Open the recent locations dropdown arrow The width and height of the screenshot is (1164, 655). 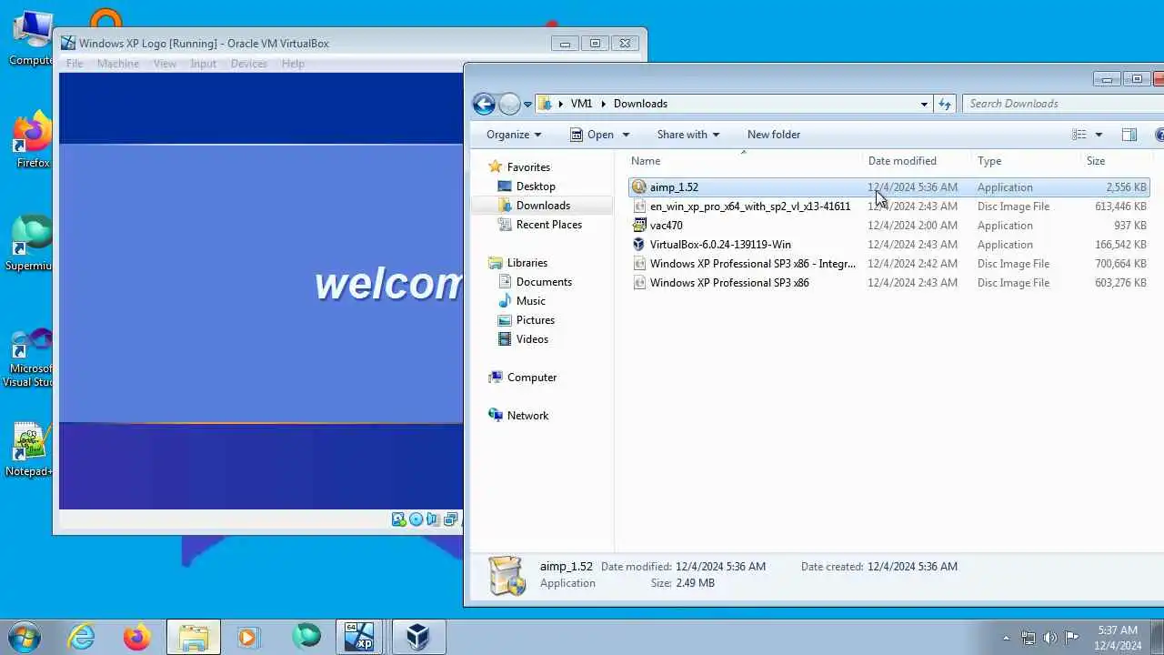(527, 105)
